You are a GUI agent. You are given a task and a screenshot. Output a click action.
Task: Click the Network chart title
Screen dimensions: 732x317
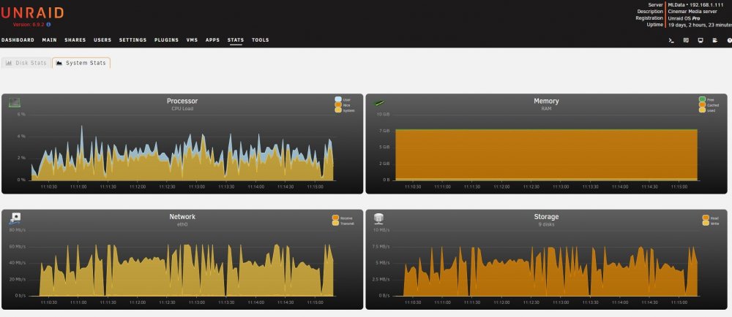[182, 217]
